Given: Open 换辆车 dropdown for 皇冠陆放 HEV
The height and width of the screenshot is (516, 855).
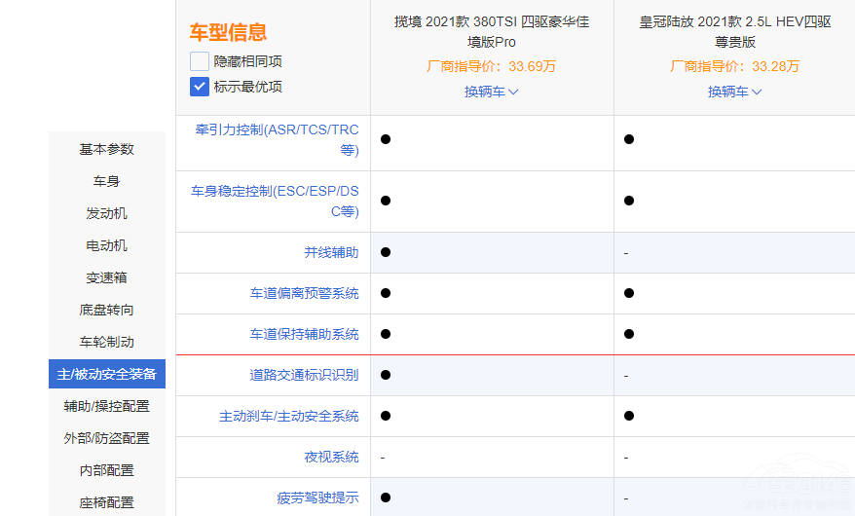Looking at the screenshot, I should 734,92.
